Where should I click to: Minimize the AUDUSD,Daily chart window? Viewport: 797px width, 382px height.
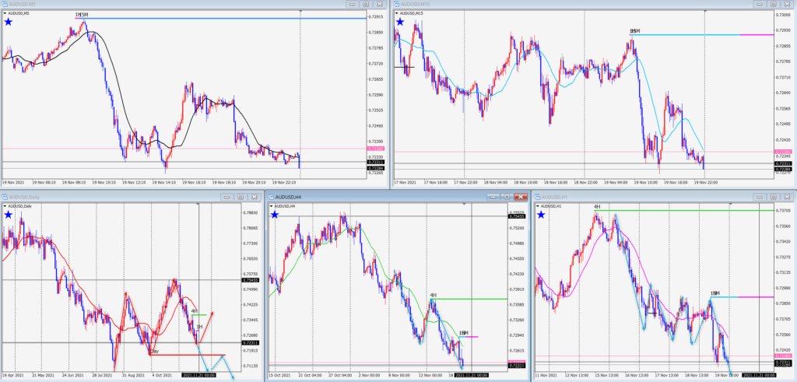click(226, 197)
